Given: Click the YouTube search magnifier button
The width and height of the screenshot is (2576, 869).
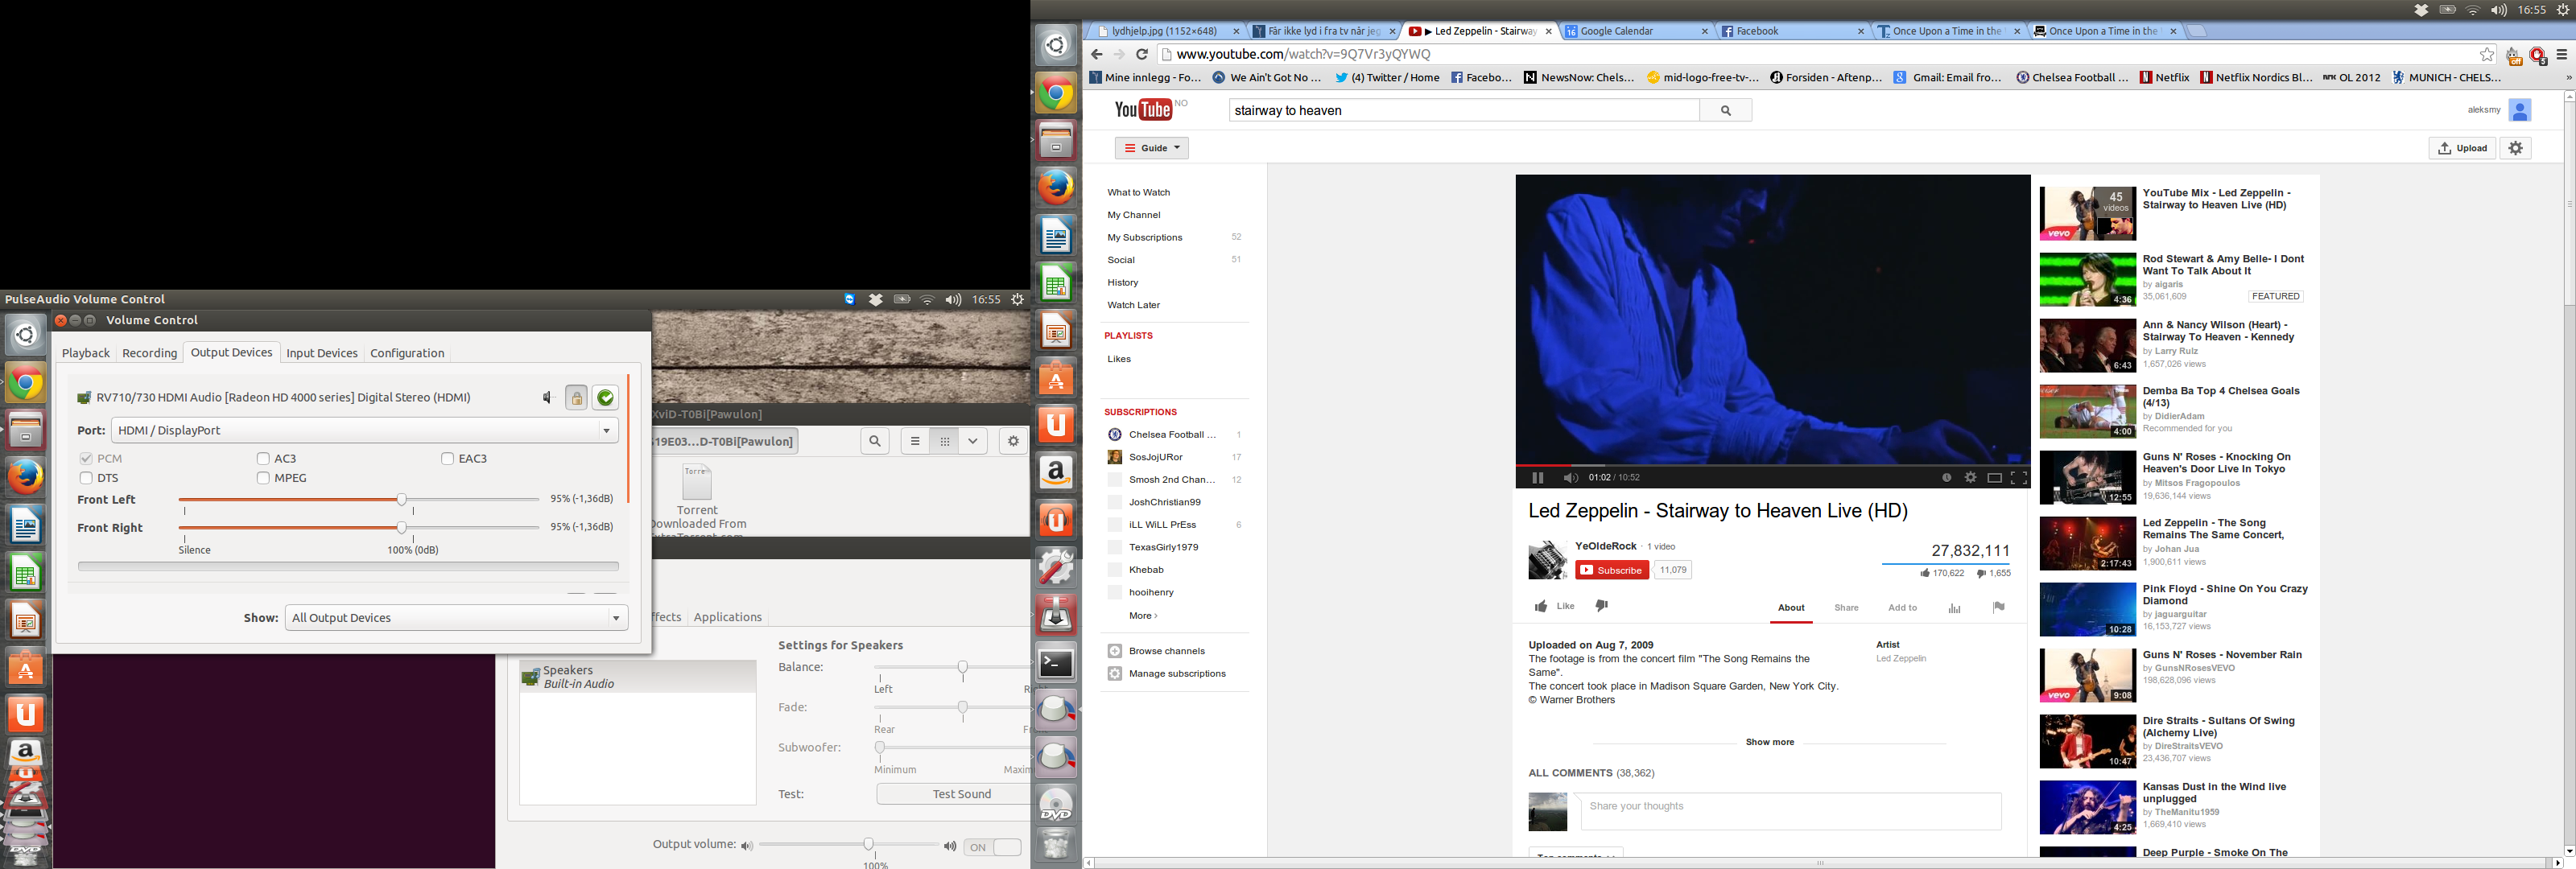Looking at the screenshot, I should [x=1726, y=110].
